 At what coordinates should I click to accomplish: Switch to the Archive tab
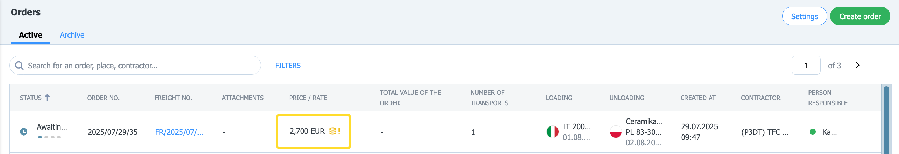[x=72, y=35]
